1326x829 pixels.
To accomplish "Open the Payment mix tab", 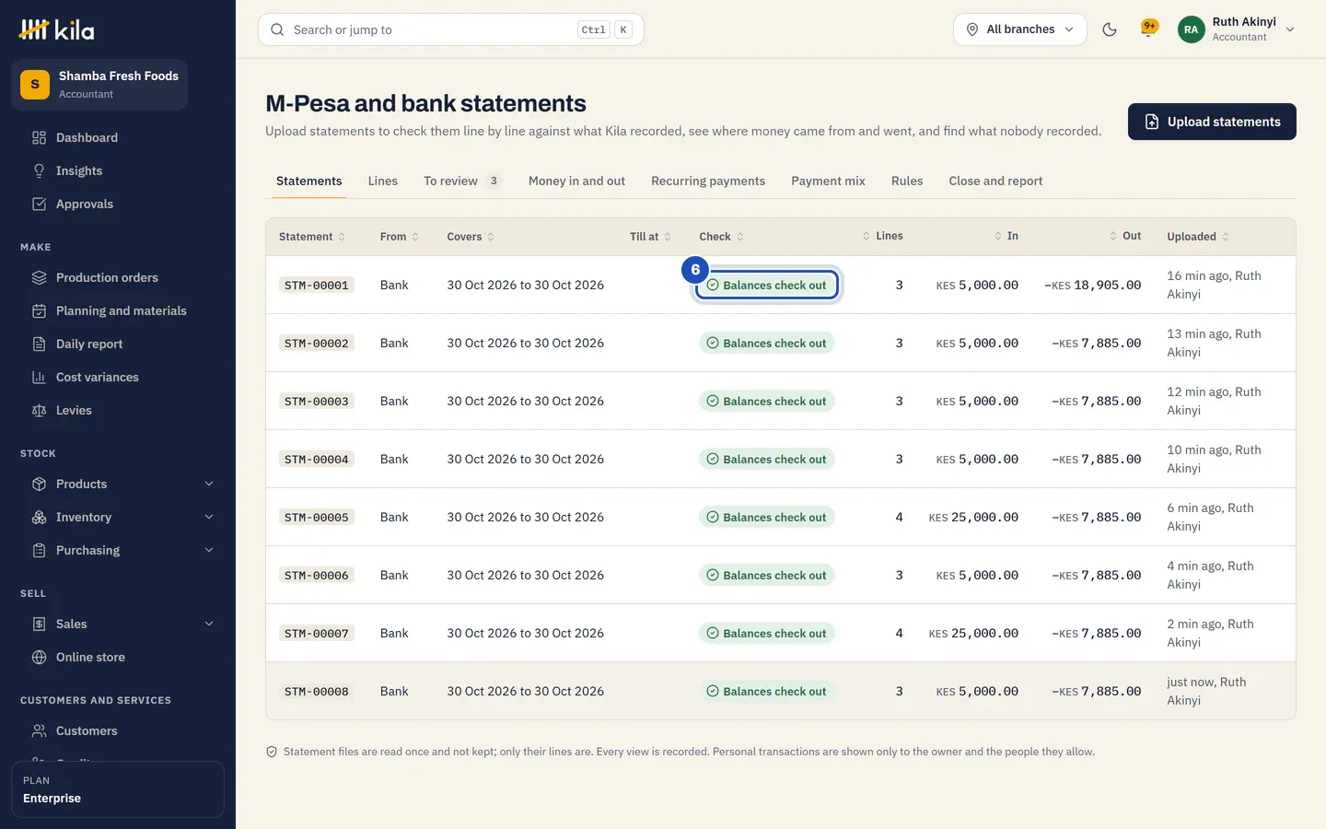I will pyautogui.click(x=828, y=181).
